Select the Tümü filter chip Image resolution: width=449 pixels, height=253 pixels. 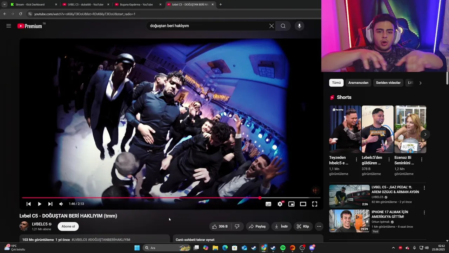336,83
